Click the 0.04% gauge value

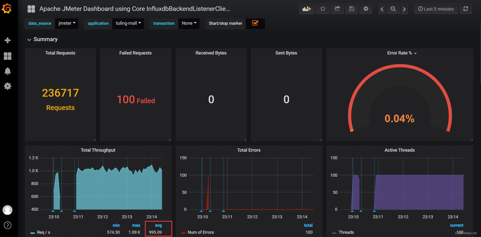tap(399, 118)
